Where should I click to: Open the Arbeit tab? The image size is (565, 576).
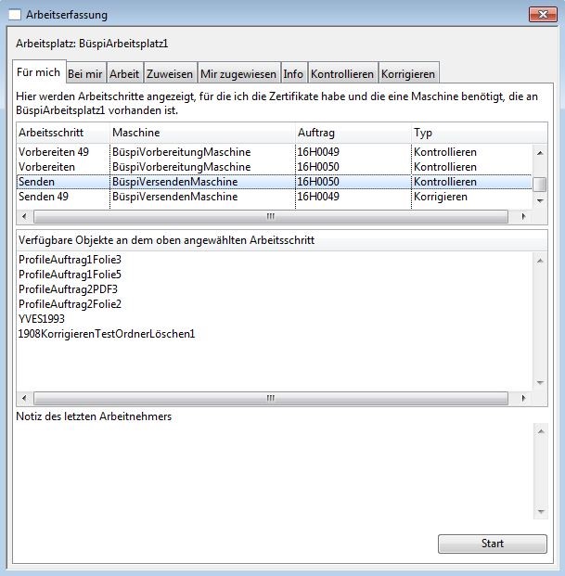pyautogui.click(x=123, y=74)
